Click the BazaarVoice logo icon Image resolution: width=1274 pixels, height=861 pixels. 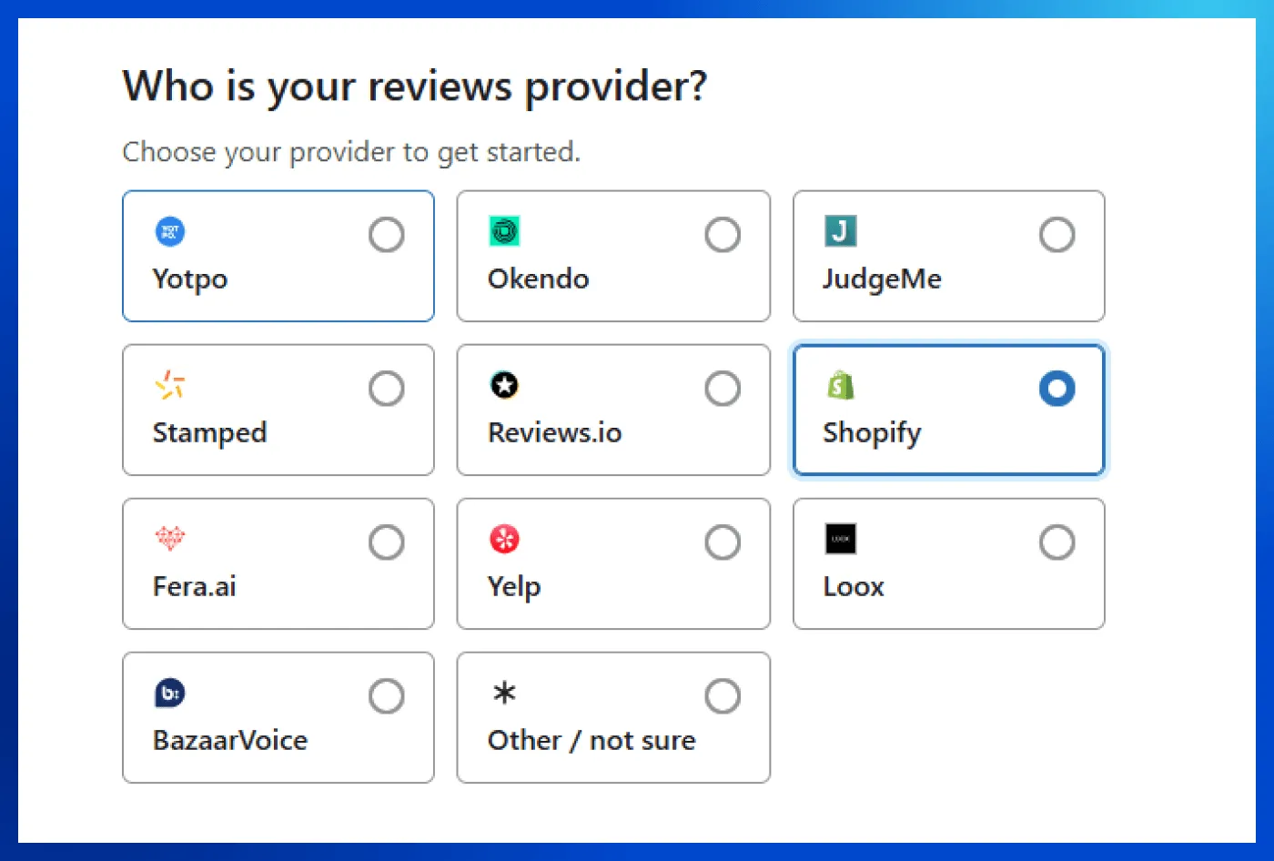point(171,693)
